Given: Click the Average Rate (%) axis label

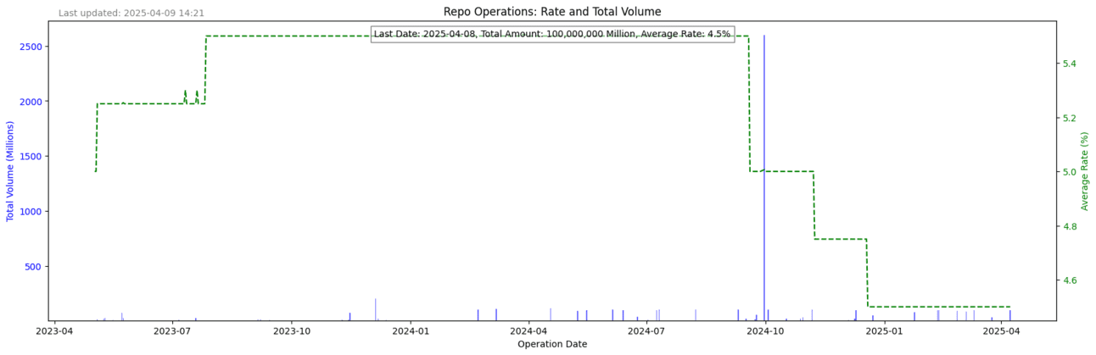Looking at the screenshot, I should point(1084,171).
